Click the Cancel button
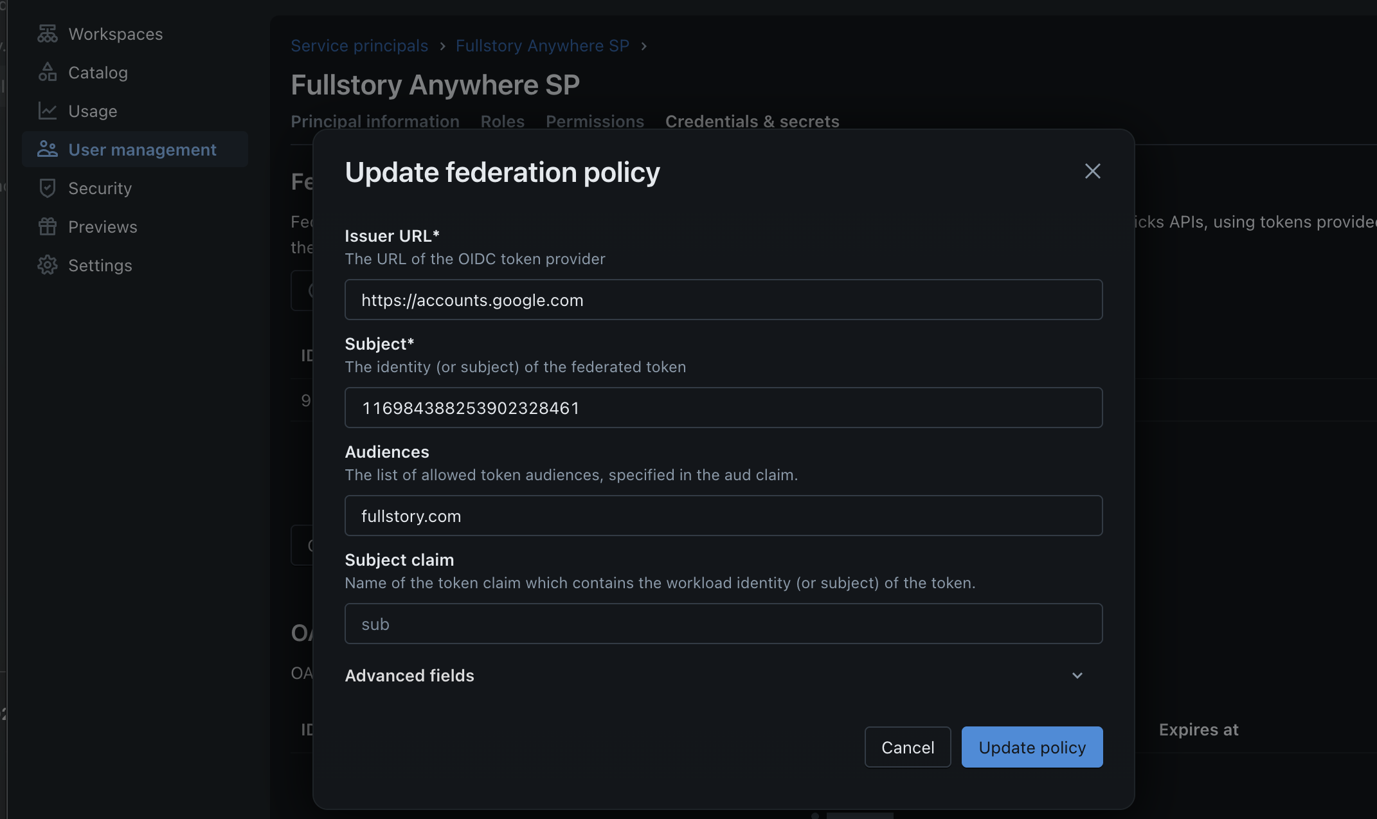Screen dimensions: 1377x819 pyautogui.click(x=907, y=747)
